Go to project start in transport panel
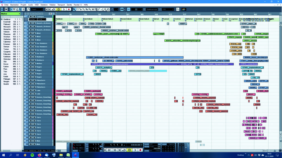The width and height of the screenshot is (282, 158). pos(105,150)
